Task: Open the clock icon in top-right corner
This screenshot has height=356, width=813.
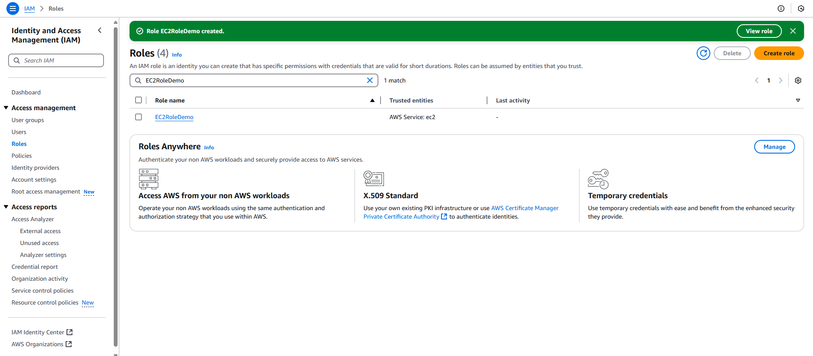Action: click(801, 9)
